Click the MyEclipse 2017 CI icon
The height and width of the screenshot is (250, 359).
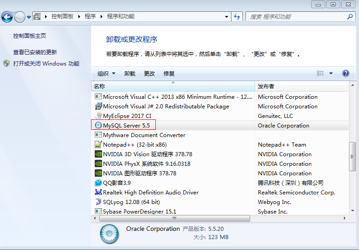[98, 116]
